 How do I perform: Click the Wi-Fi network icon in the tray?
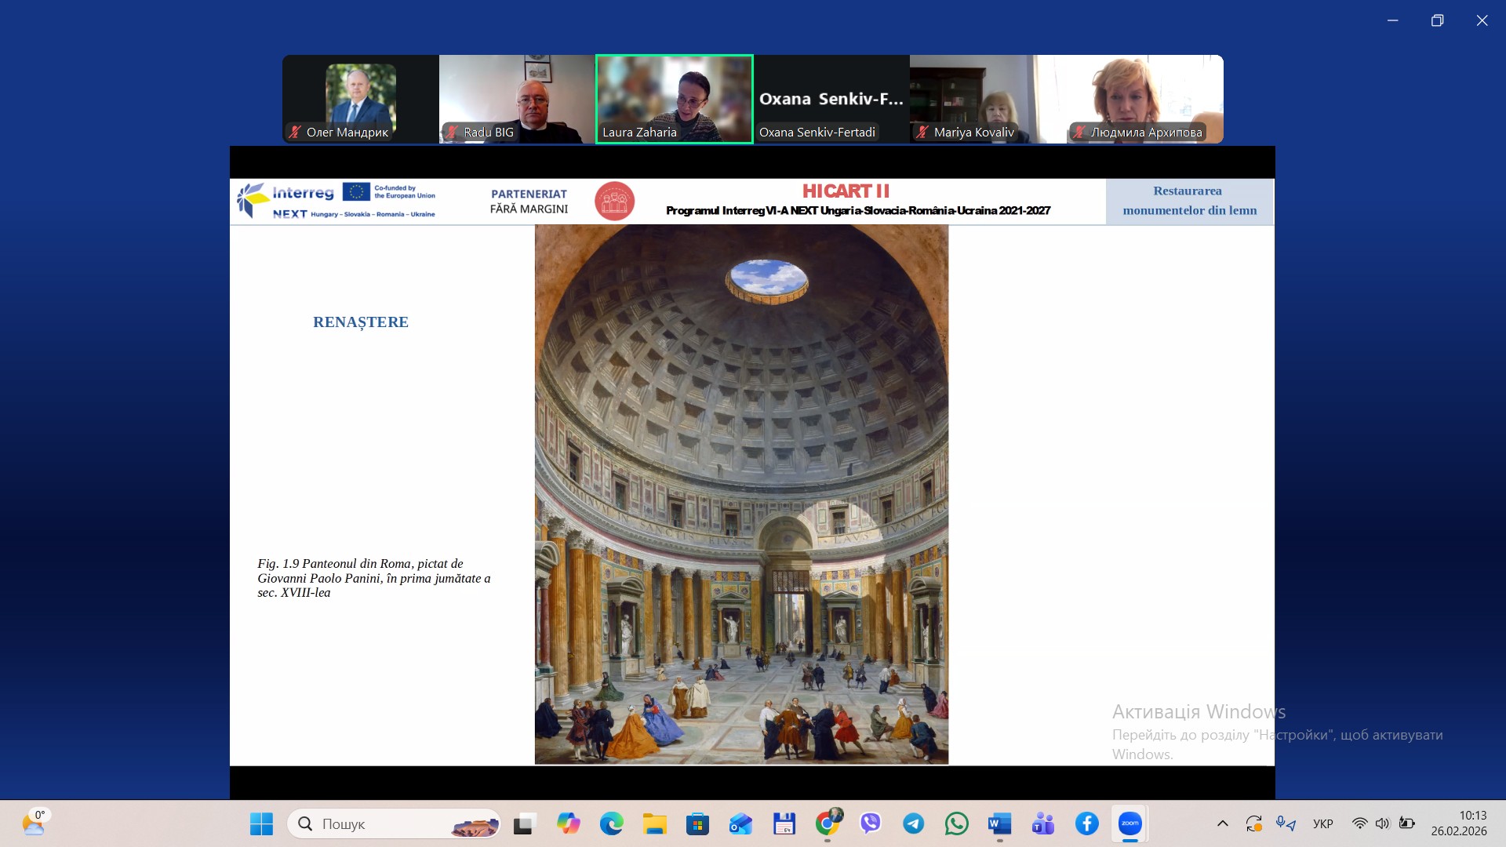tap(1359, 823)
